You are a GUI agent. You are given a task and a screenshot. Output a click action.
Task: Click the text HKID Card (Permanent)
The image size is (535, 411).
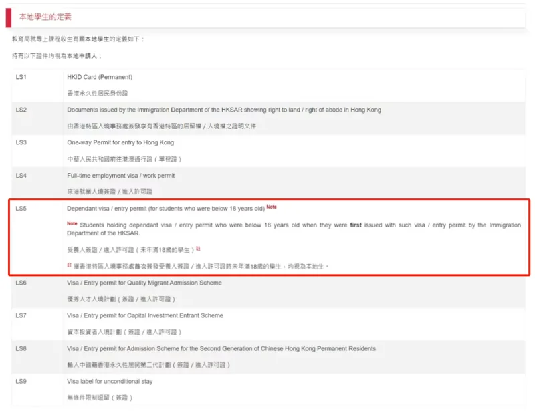pyautogui.click(x=100, y=77)
